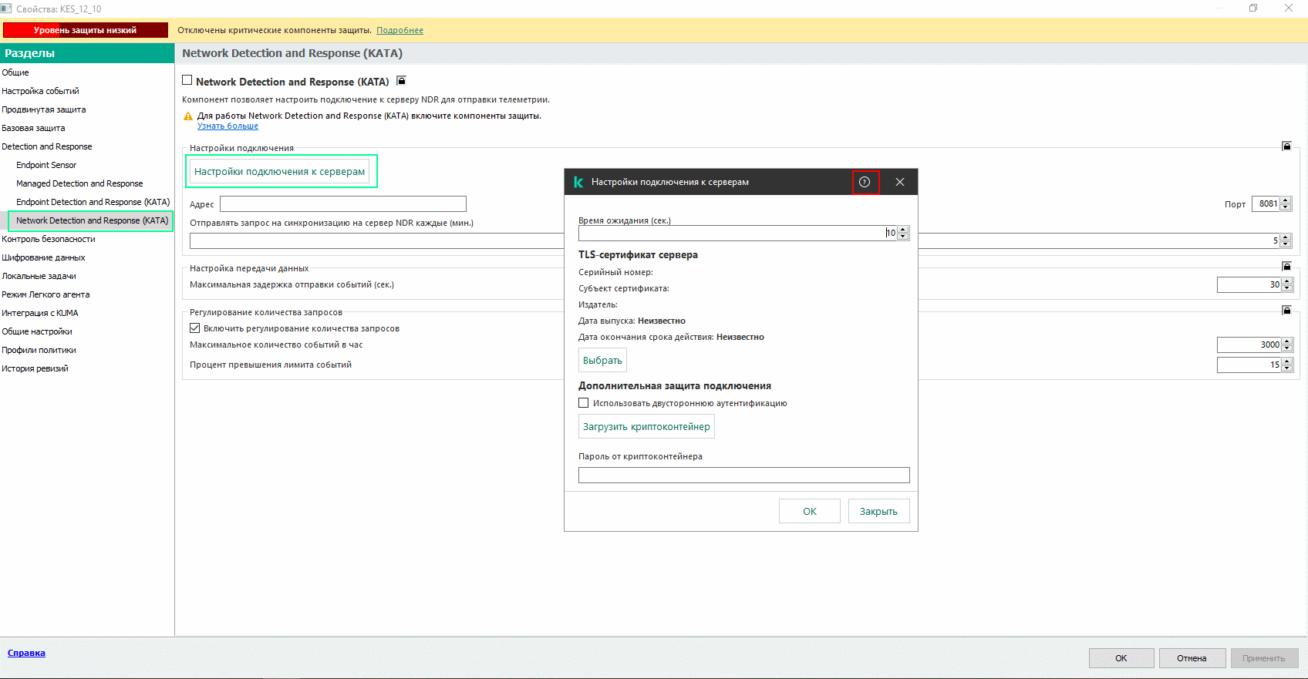This screenshot has height=679, width=1308.
Task: Increase the Порт value with up arrow
Action: pos(1286,200)
